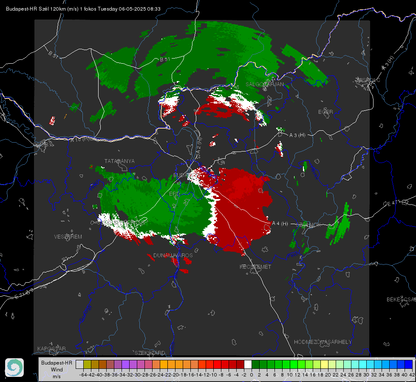The height and width of the screenshot is (382, 416).
Task: Pick the pale yellow swatch between 18 and 20
Action: (324, 365)
